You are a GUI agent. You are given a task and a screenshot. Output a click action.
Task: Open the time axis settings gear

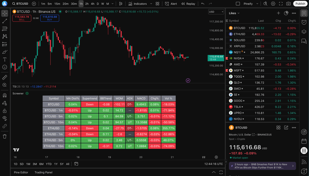point(216,157)
